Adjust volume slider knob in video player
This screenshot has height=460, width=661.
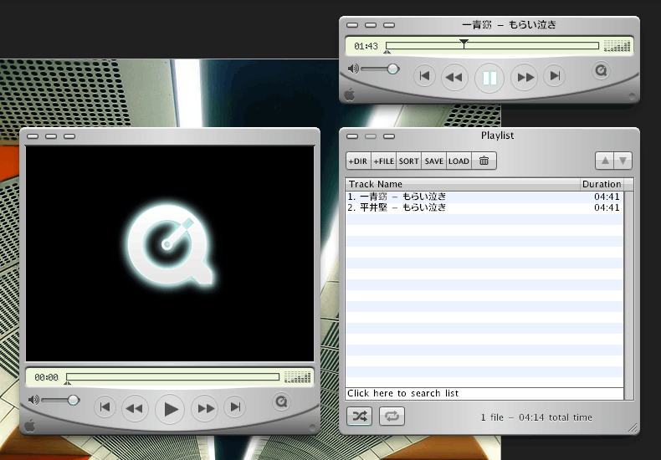[x=74, y=400]
